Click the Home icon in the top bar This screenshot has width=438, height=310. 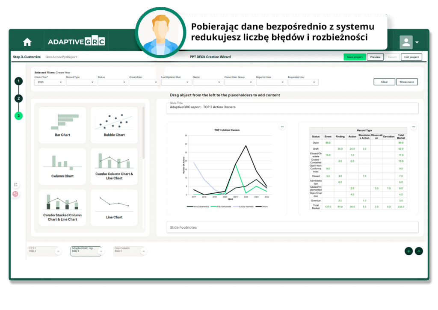(x=27, y=41)
